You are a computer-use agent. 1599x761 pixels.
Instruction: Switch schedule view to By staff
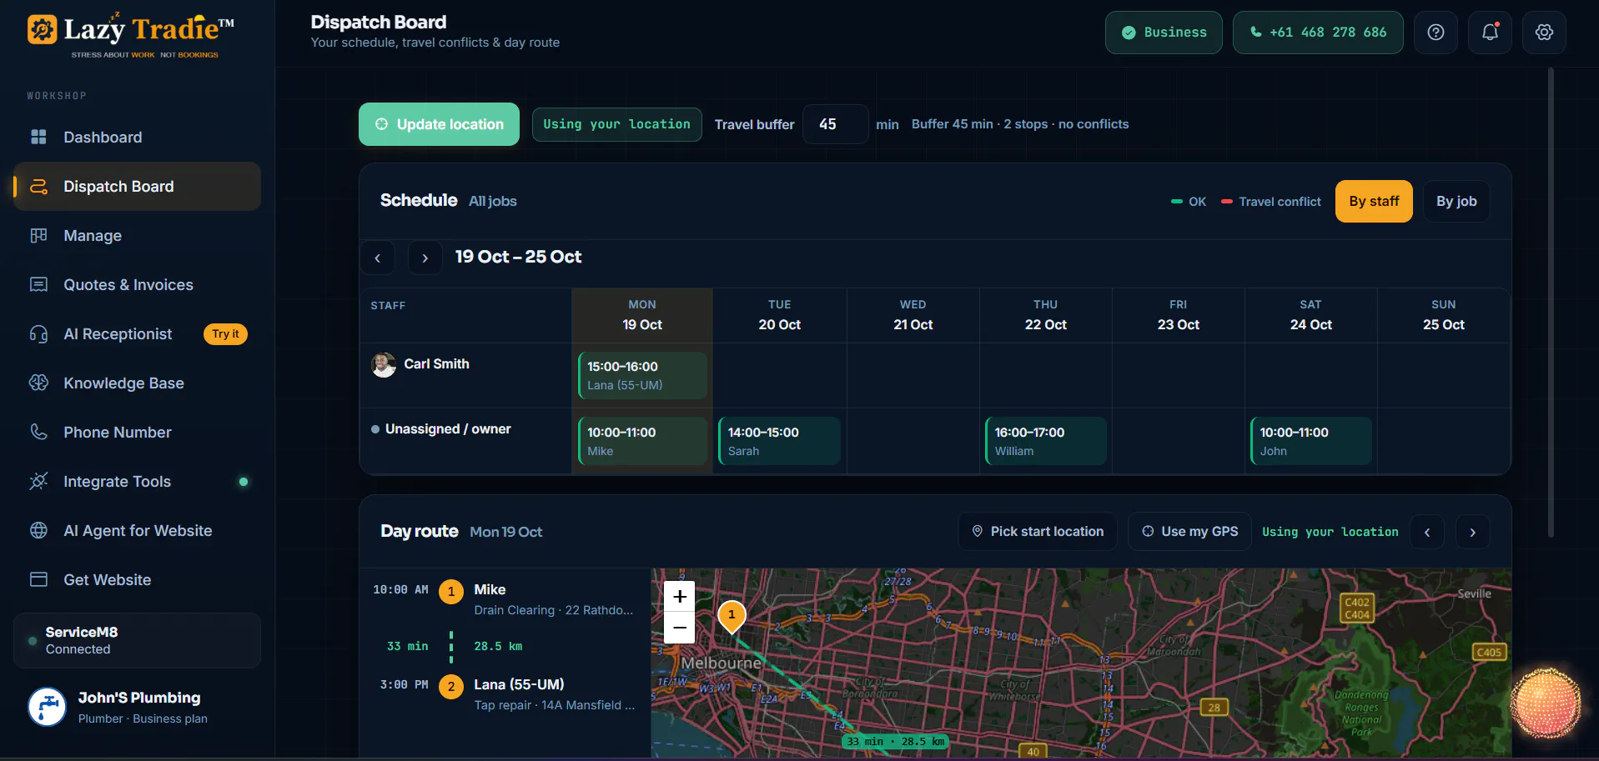click(1374, 202)
